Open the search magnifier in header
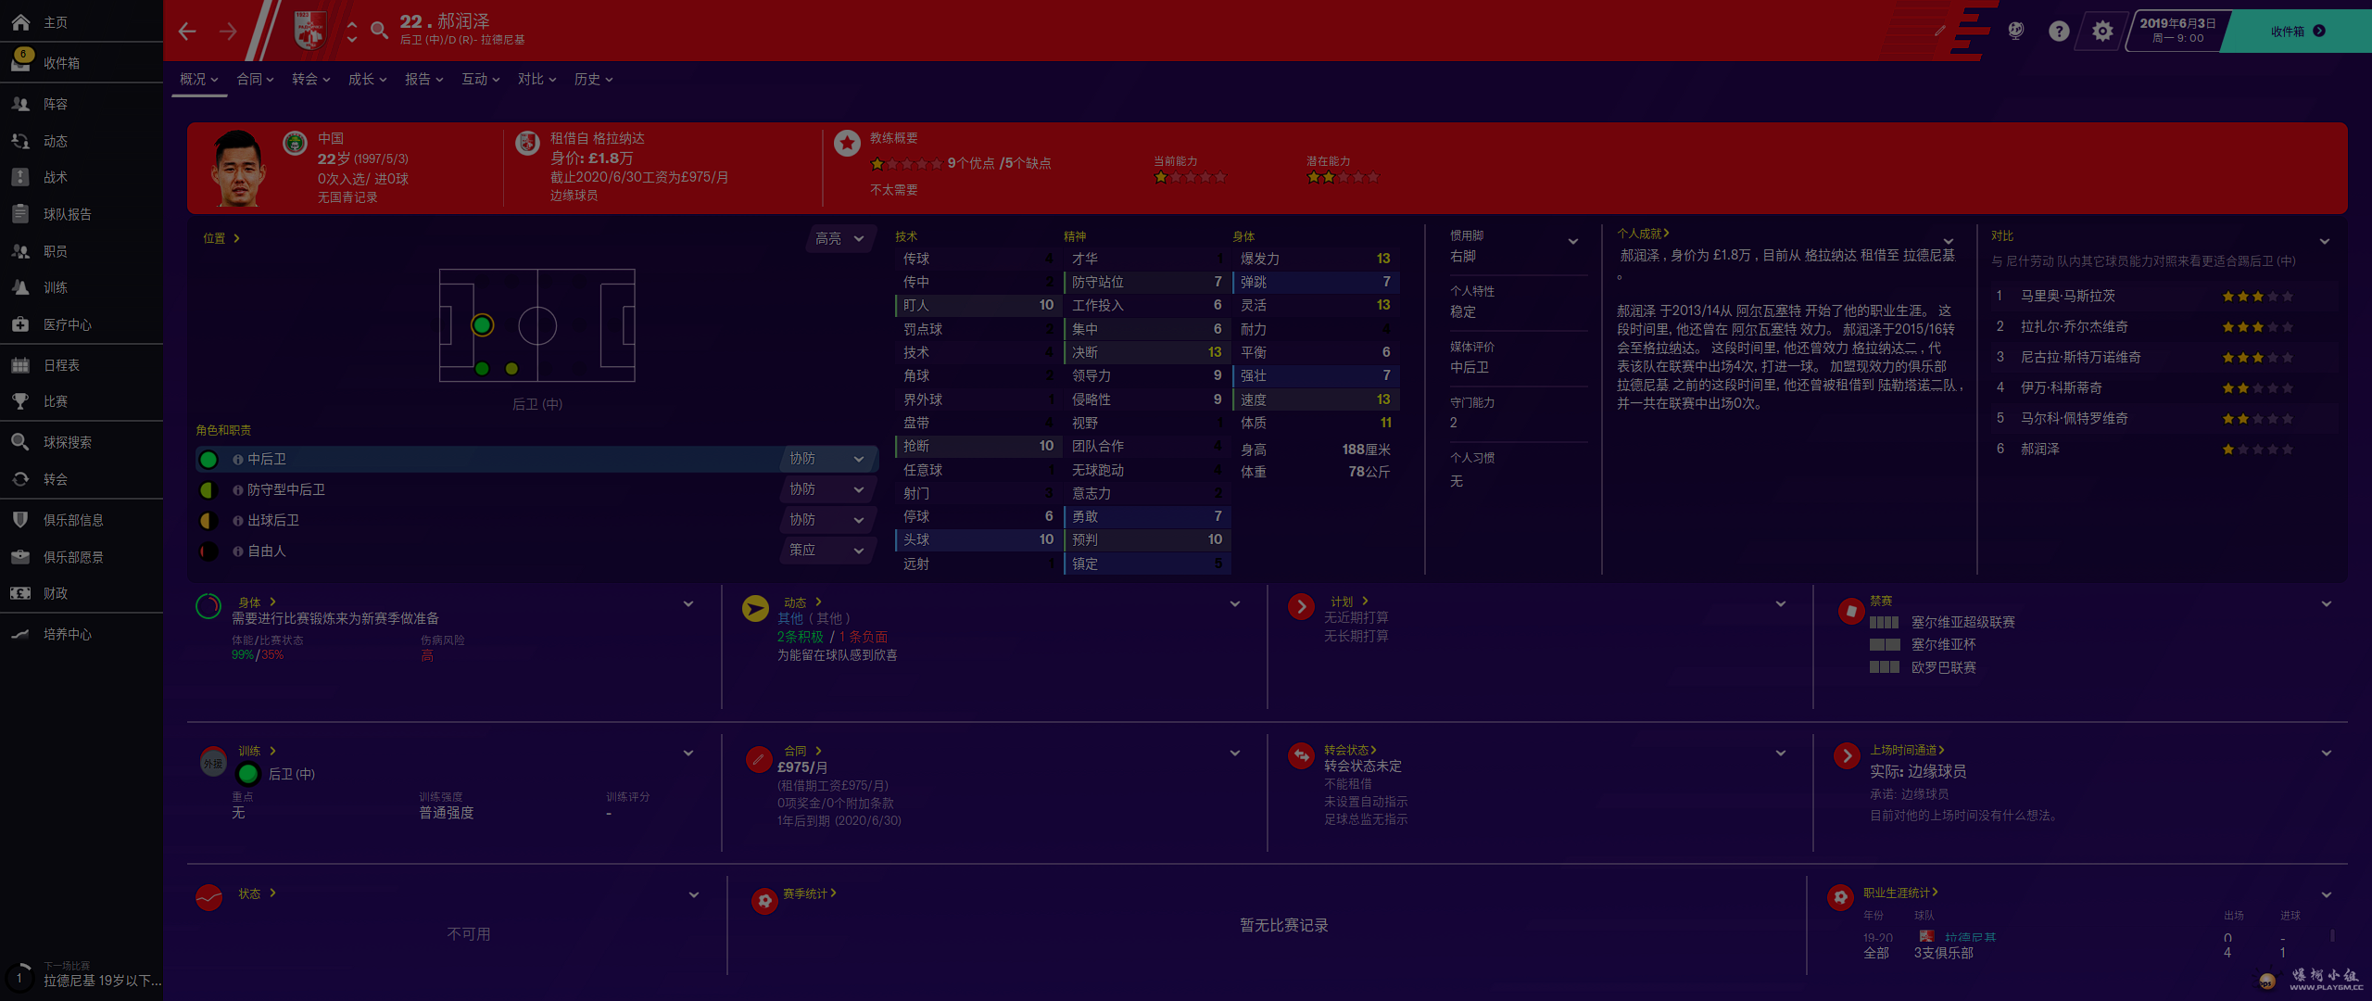2372x1001 pixels. point(379,31)
